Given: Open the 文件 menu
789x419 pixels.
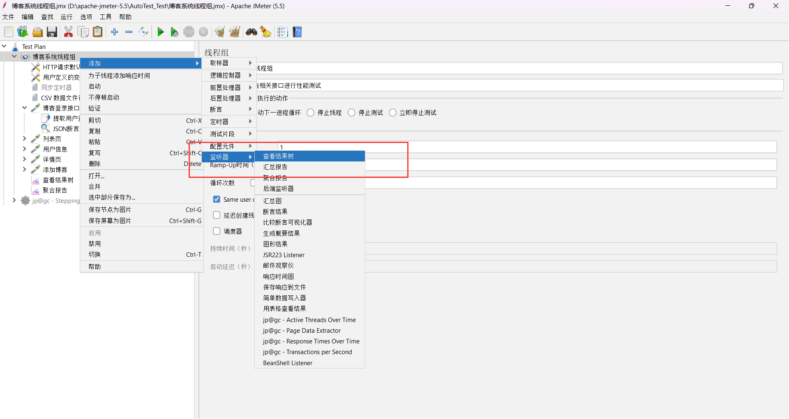Looking at the screenshot, I should pos(8,17).
